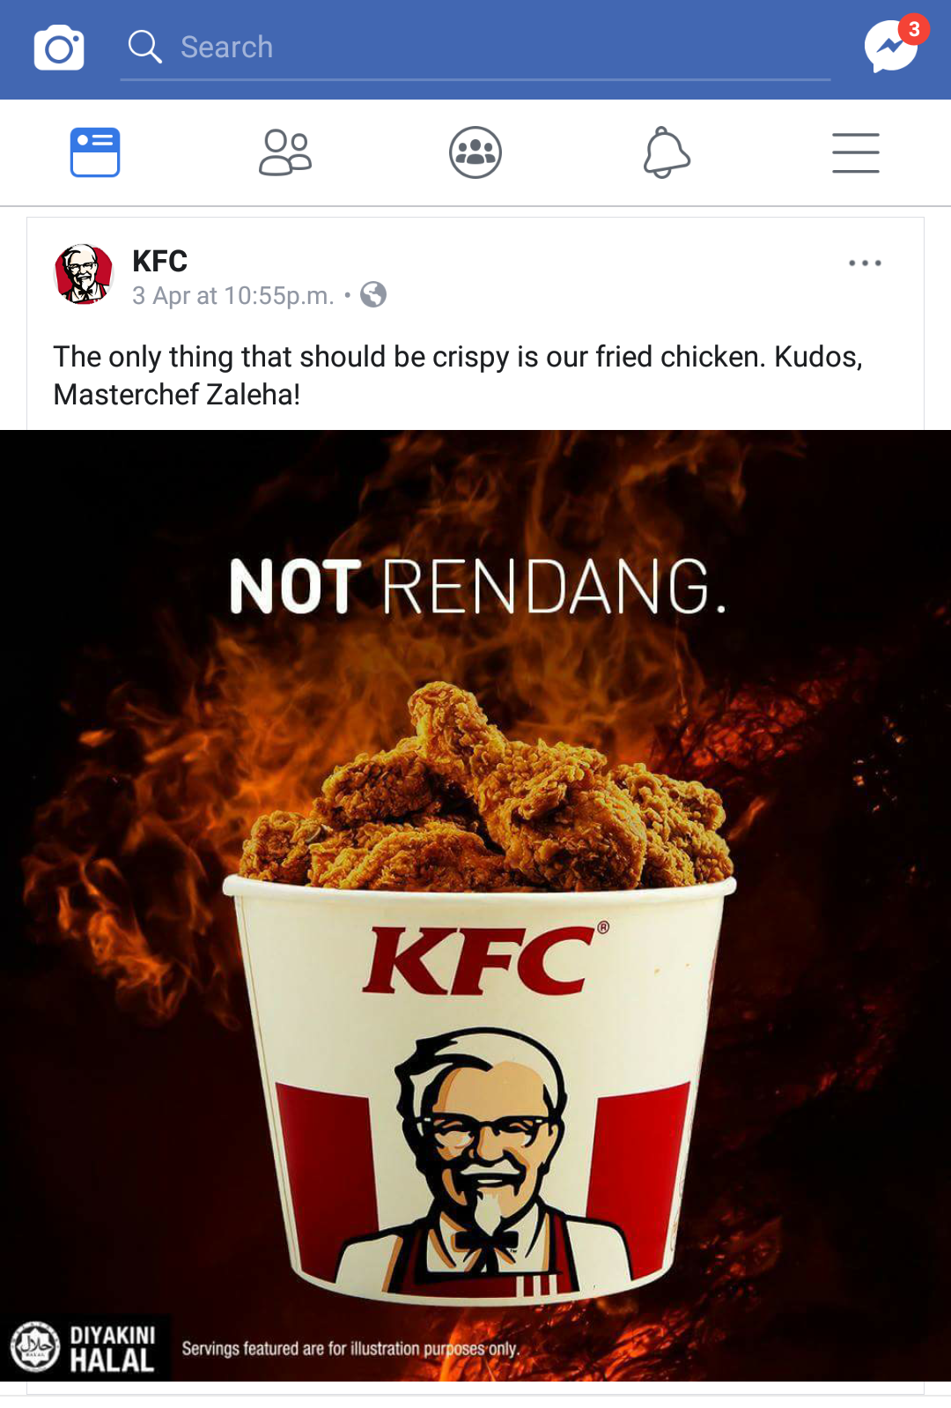Click the public globe privacy icon
This screenshot has height=1408, width=951.
click(x=373, y=294)
